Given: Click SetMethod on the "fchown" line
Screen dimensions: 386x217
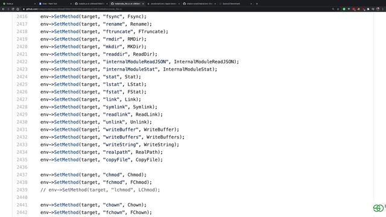Looking at the screenshot, I should [66, 212].
